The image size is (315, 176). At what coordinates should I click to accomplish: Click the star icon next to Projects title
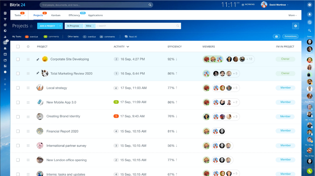pyautogui.click(x=31, y=26)
